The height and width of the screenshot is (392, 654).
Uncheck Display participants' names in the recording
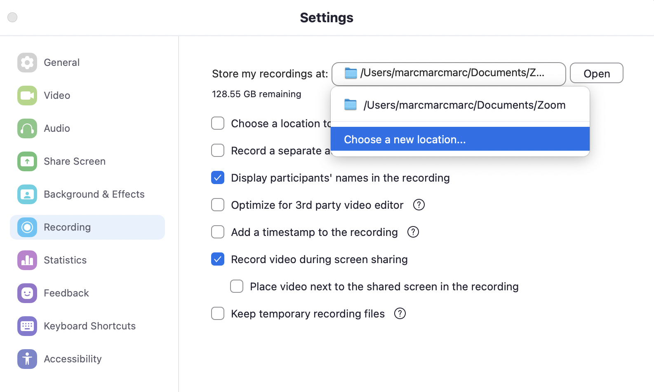pos(218,178)
